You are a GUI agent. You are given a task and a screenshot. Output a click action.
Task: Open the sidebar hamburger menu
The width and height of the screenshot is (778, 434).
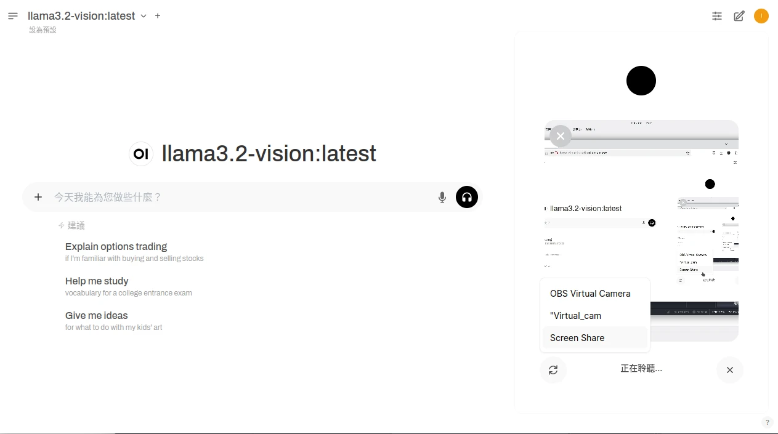[x=13, y=16]
